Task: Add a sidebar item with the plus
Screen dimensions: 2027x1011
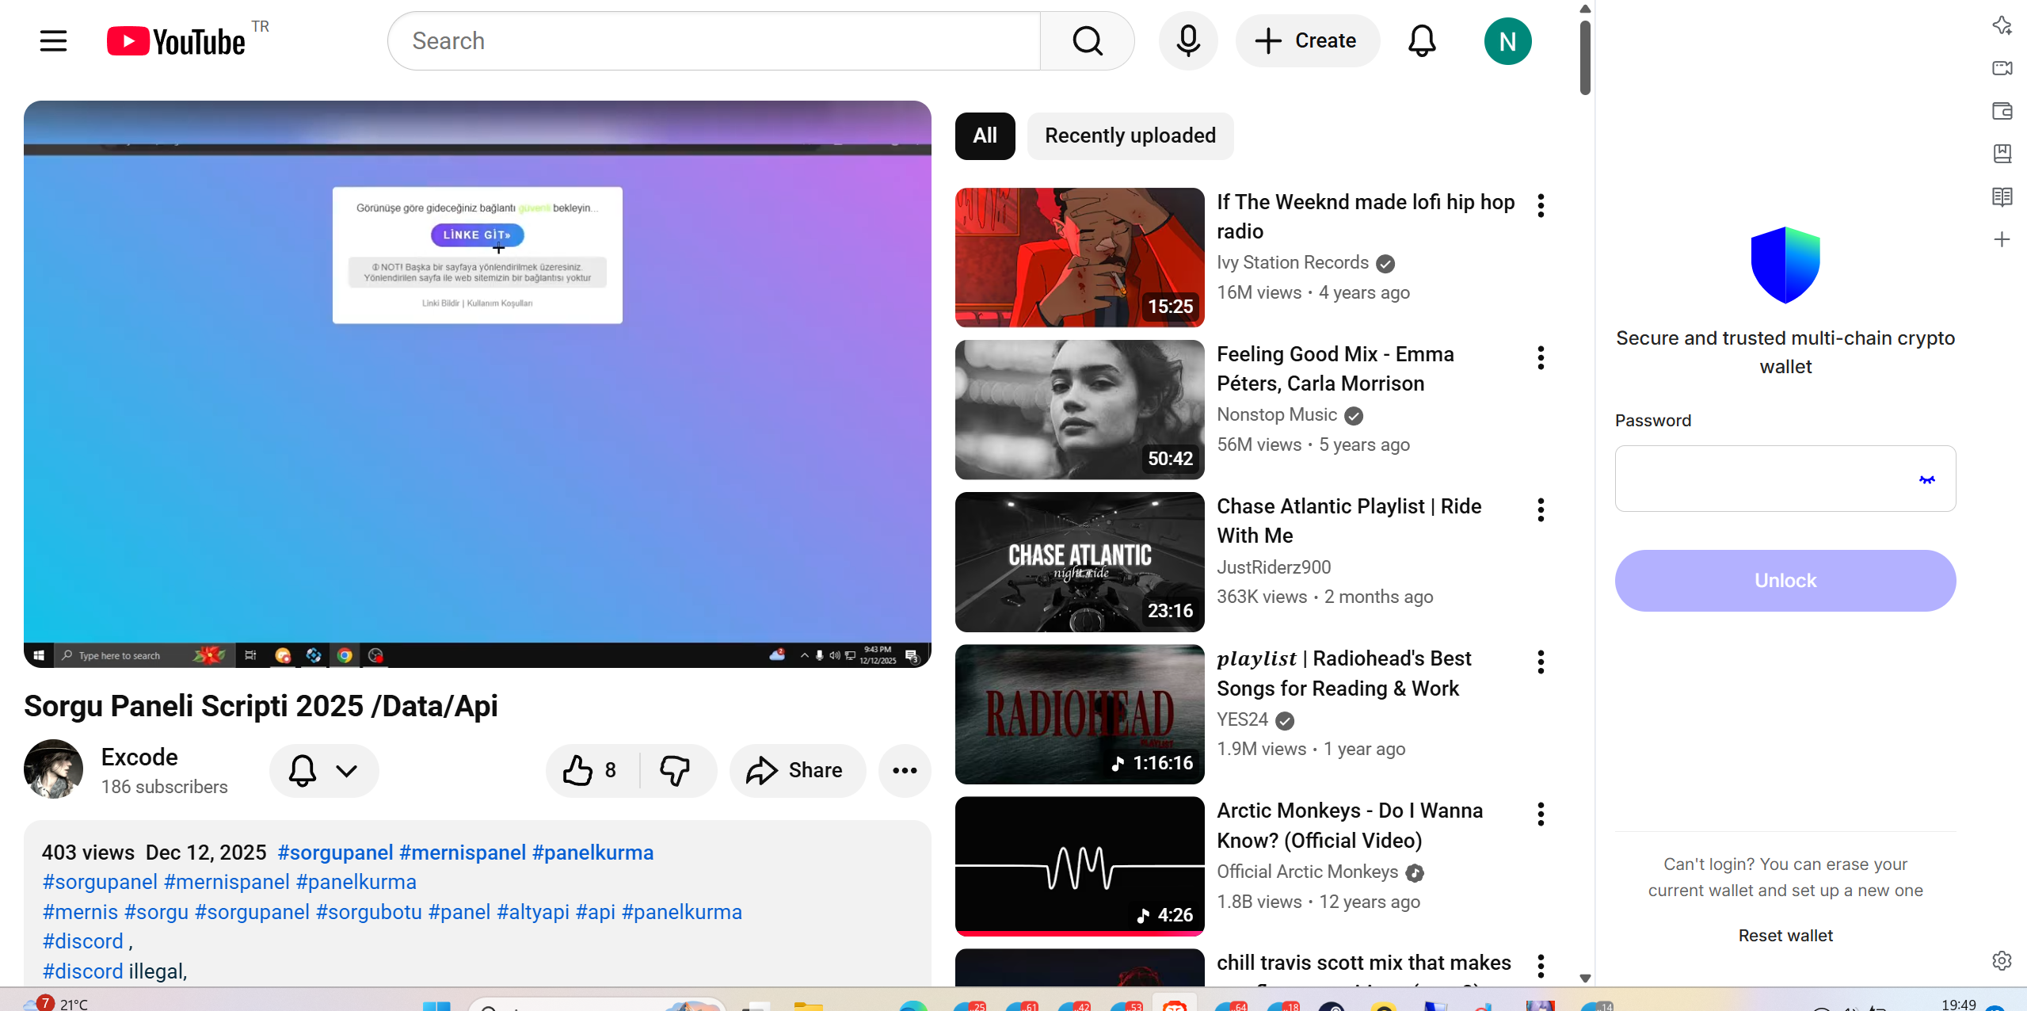Action: coord(2002,239)
